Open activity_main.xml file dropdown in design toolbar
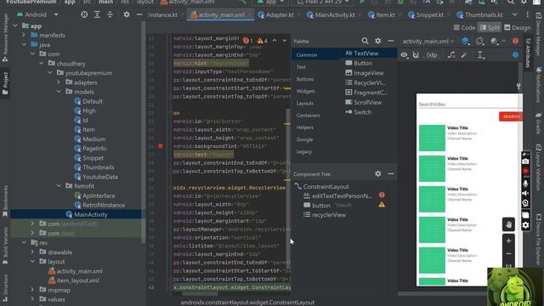The height and width of the screenshot is (306, 544). 428,42
